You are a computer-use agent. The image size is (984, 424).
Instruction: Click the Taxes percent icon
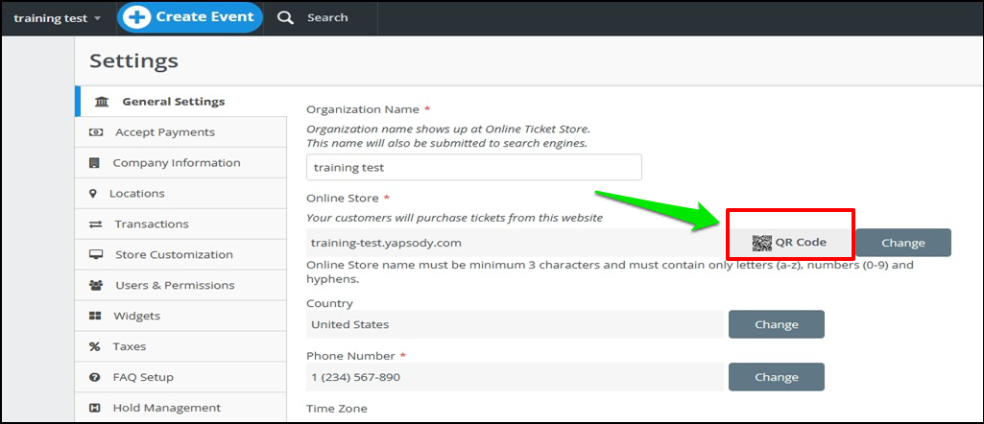click(95, 347)
